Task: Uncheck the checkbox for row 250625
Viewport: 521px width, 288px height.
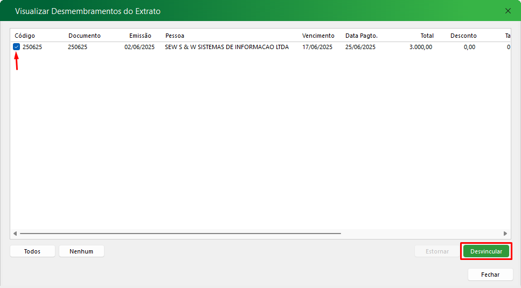Action: click(x=17, y=47)
